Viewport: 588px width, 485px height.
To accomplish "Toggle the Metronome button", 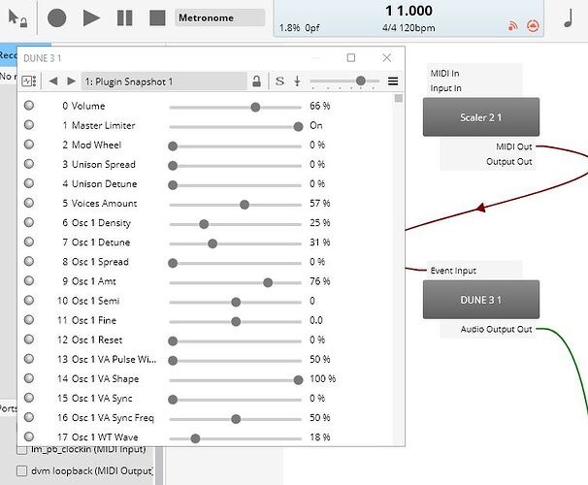I will [219, 17].
